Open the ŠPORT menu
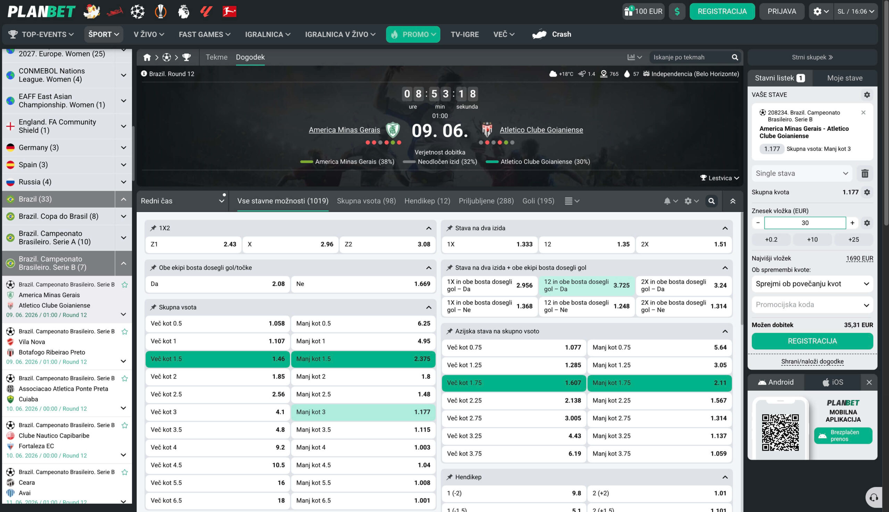The width and height of the screenshot is (889, 512). point(103,34)
